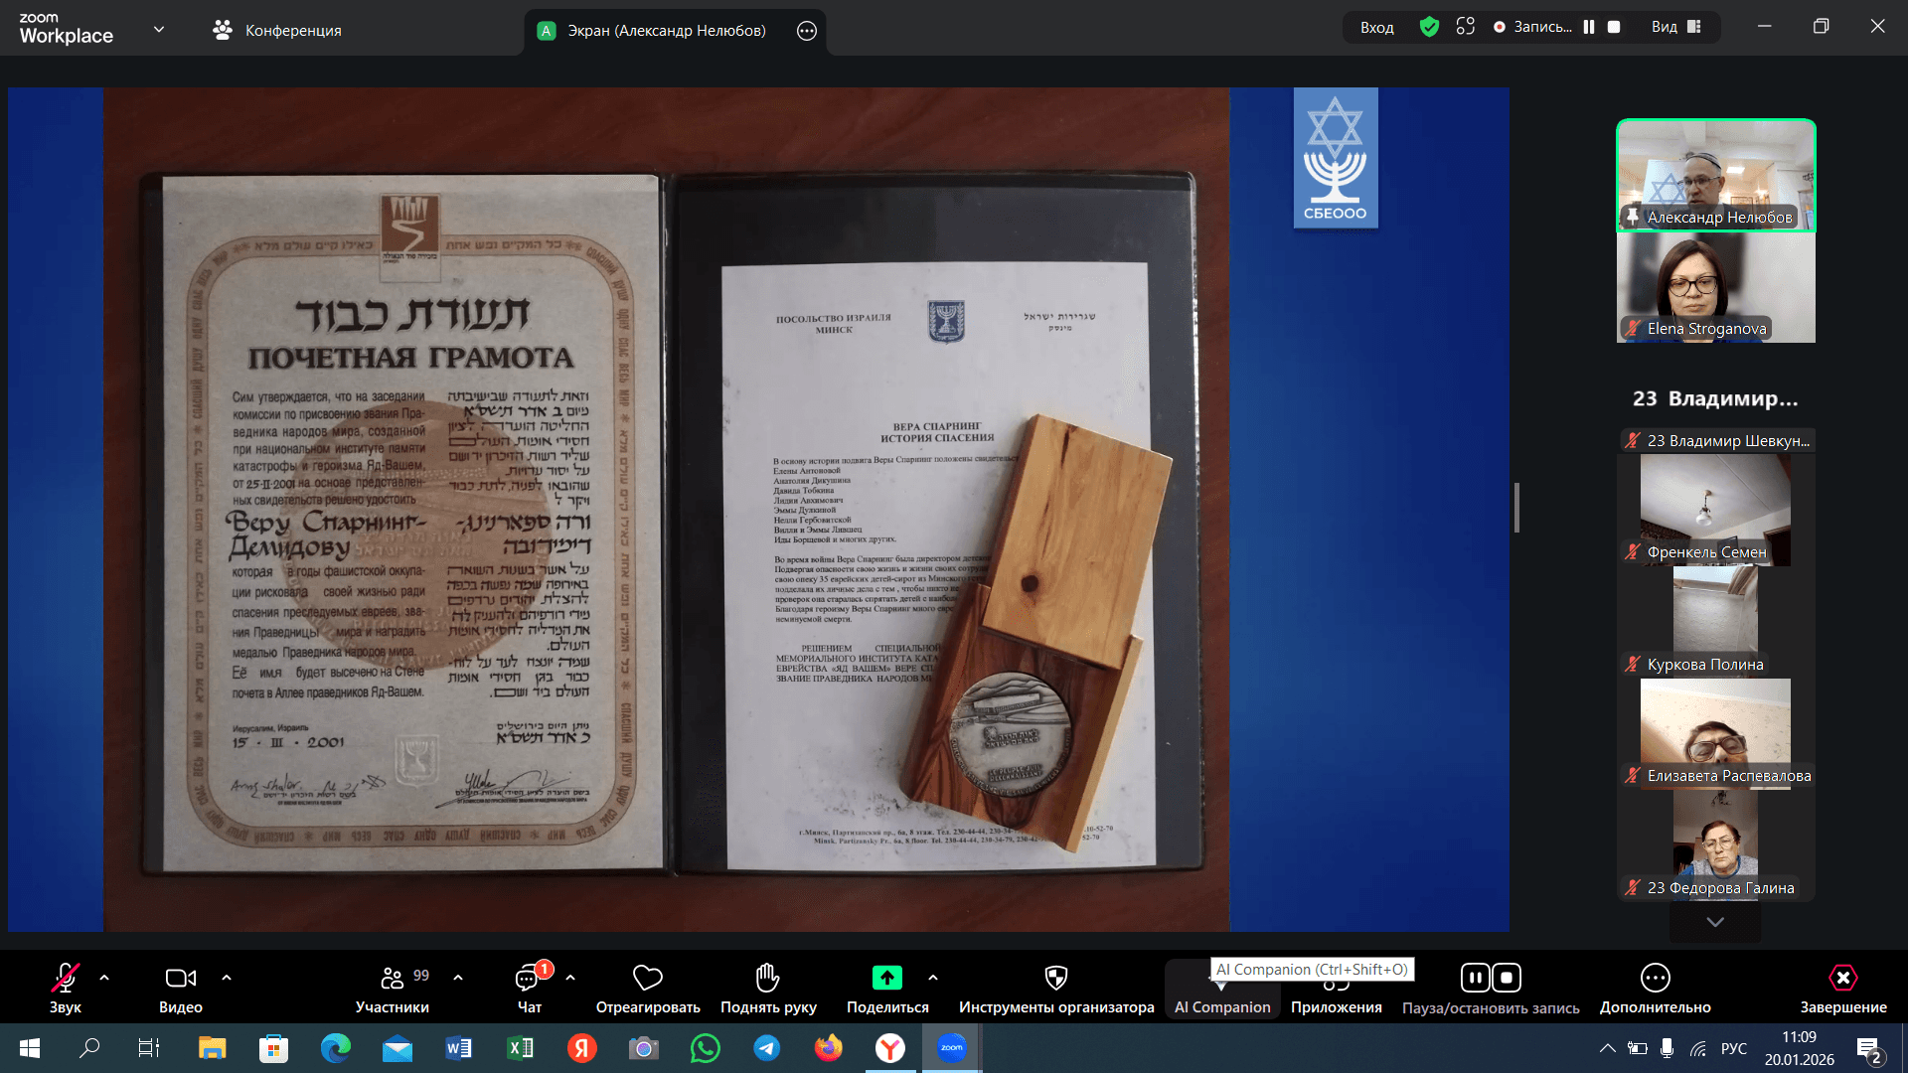Open the green encryption shield info
Viewport: 1908px width, 1073px height.
[x=1429, y=27]
